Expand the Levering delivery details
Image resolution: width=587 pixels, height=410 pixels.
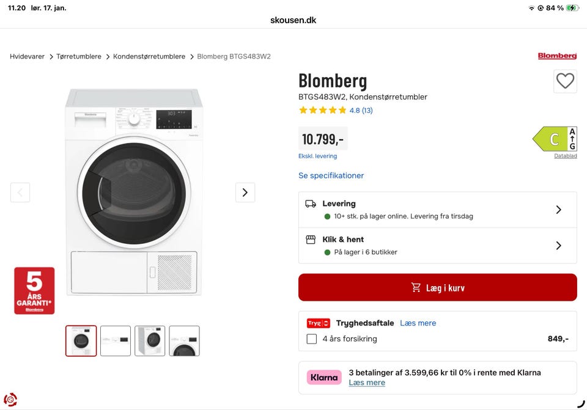click(x=437, y=210)
